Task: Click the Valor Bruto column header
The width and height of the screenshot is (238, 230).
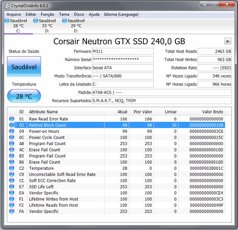Action: pos(202,112)
